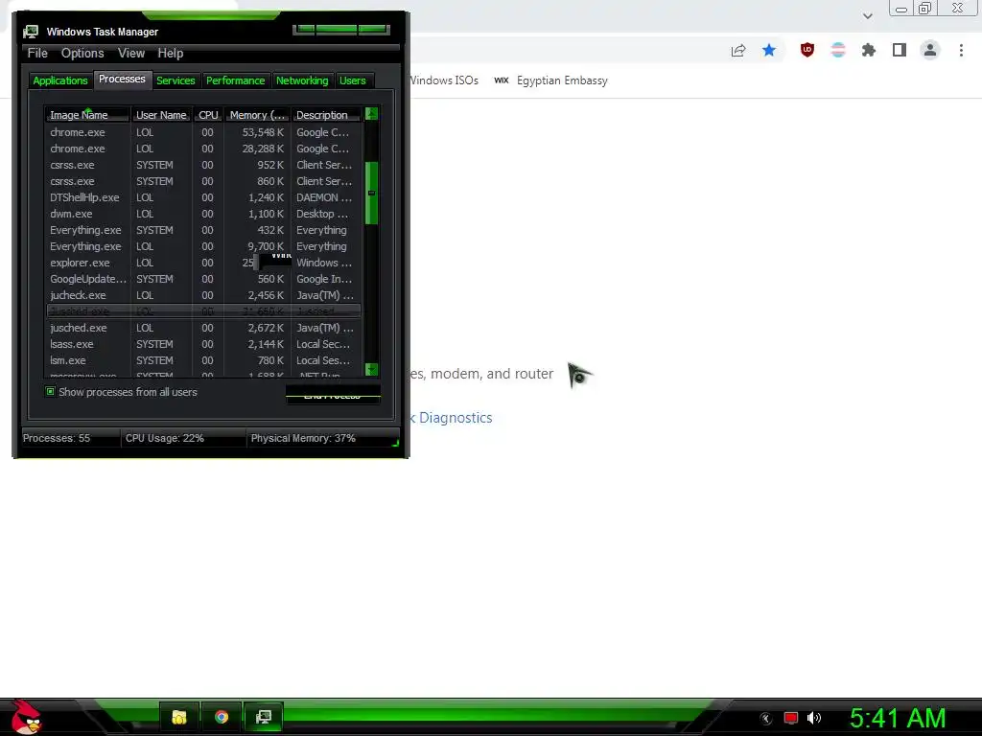Switch to the Applications tab
Screen dimensions: 982x736
(x=60, y=80)
